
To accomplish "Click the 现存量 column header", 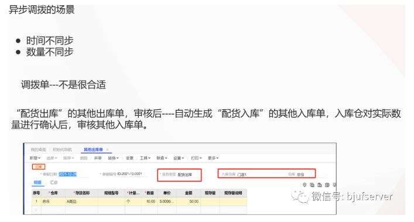I will 210,193.
